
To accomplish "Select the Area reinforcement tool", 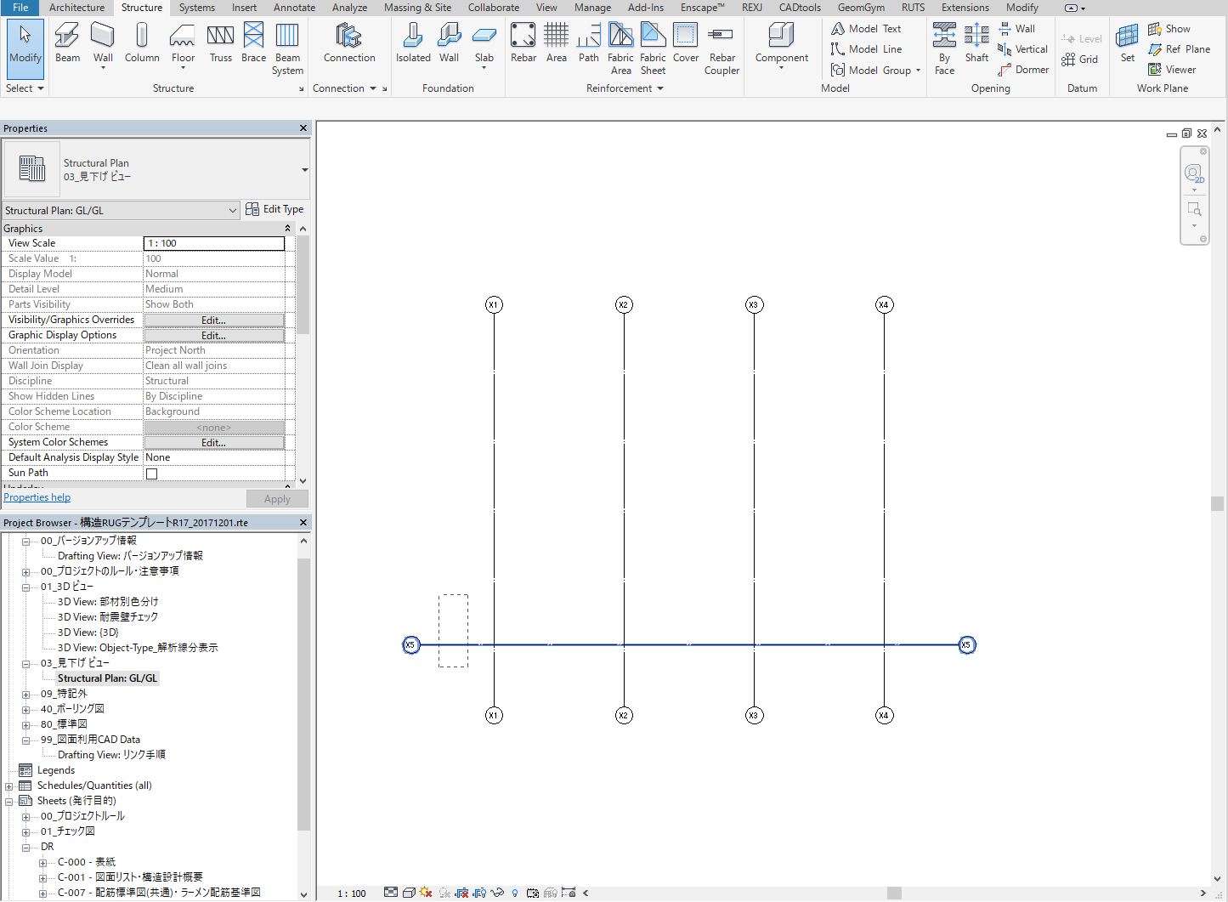I will pos(557,43).
